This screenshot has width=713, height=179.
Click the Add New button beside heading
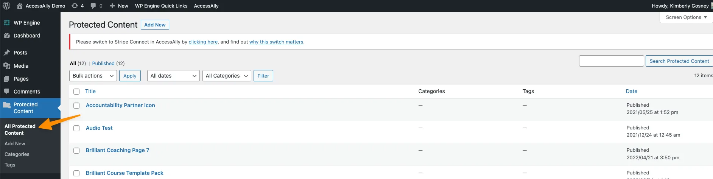pyautogui.click(x=155, y=25)
